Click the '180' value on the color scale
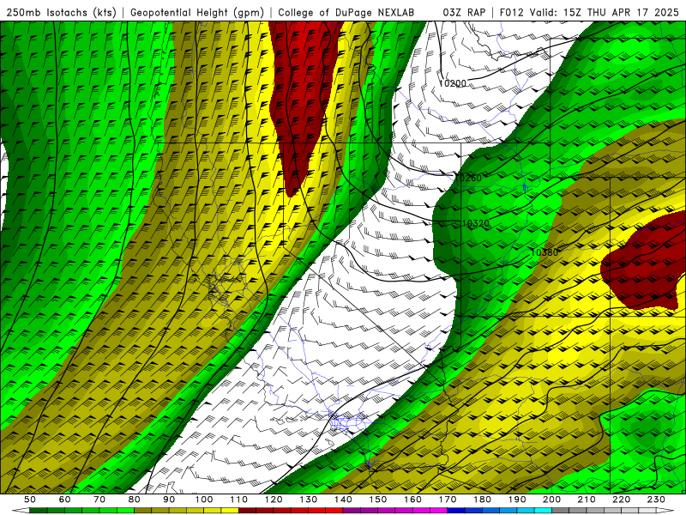686x515 pixels. [482, 500]
